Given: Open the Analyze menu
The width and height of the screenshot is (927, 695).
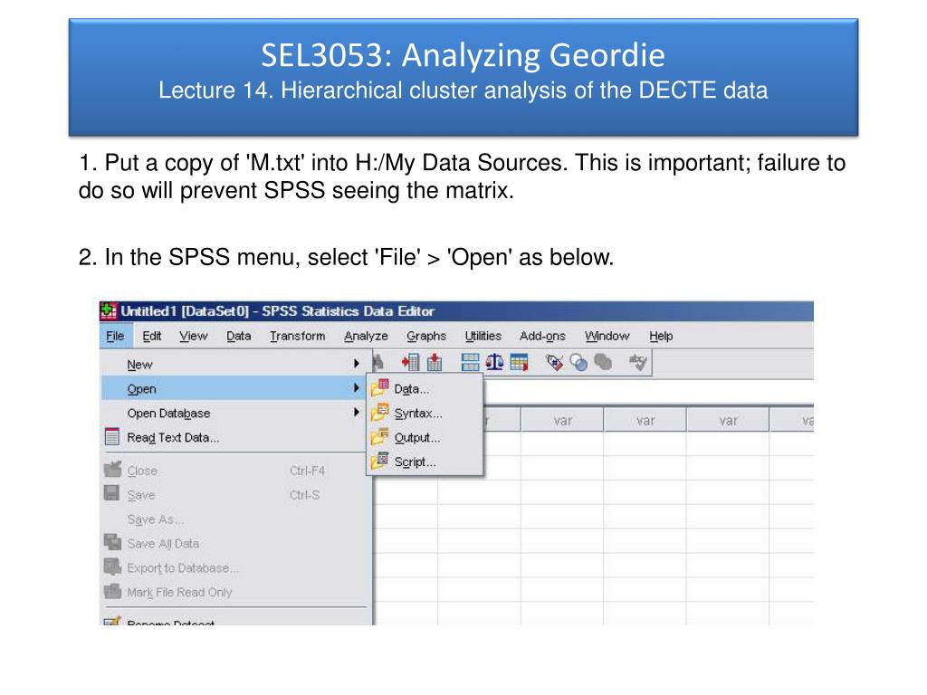Looking at the screenshot, I should (x=366, y=336).
